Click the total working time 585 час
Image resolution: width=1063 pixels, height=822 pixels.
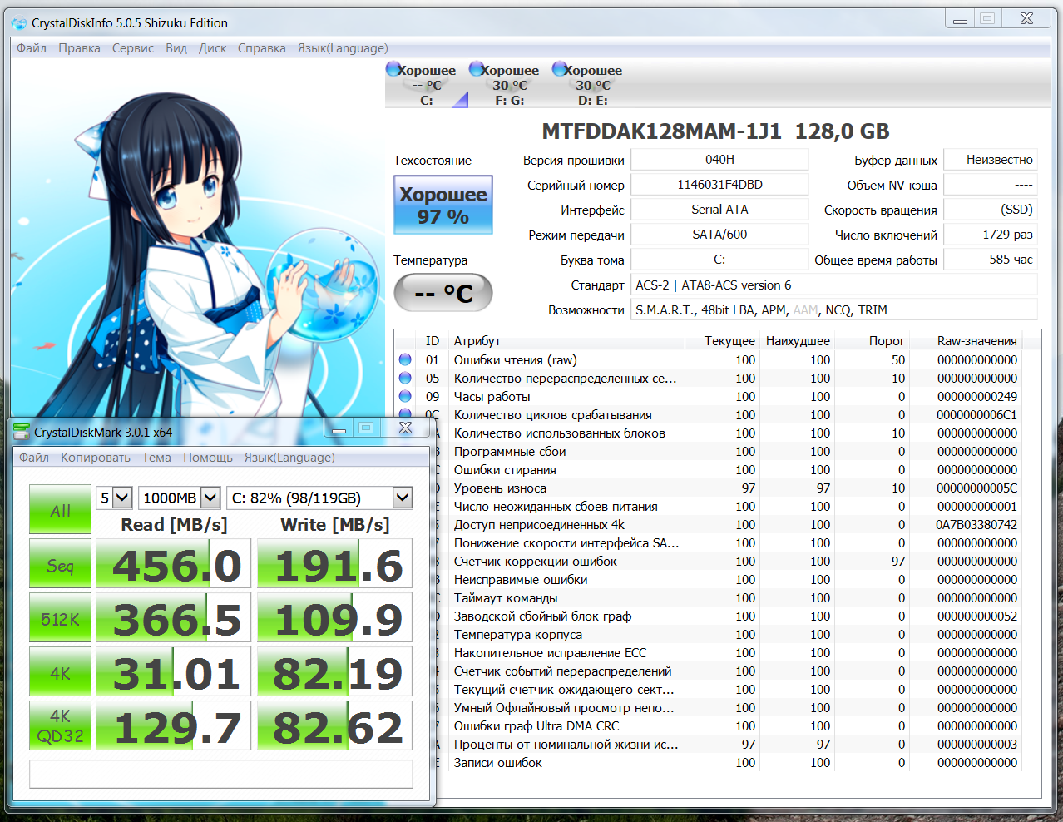pyautogui.click(x=991, y=260)
